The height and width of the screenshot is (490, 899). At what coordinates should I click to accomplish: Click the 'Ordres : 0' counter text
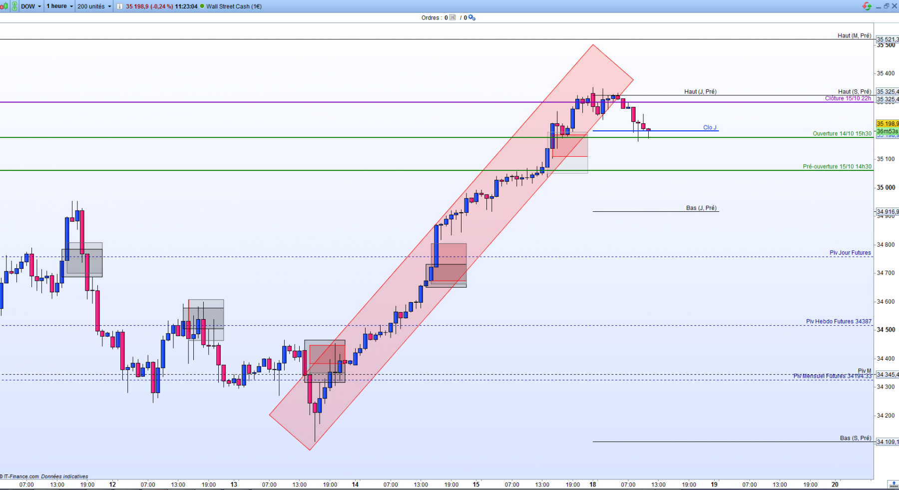click(435, 17)
